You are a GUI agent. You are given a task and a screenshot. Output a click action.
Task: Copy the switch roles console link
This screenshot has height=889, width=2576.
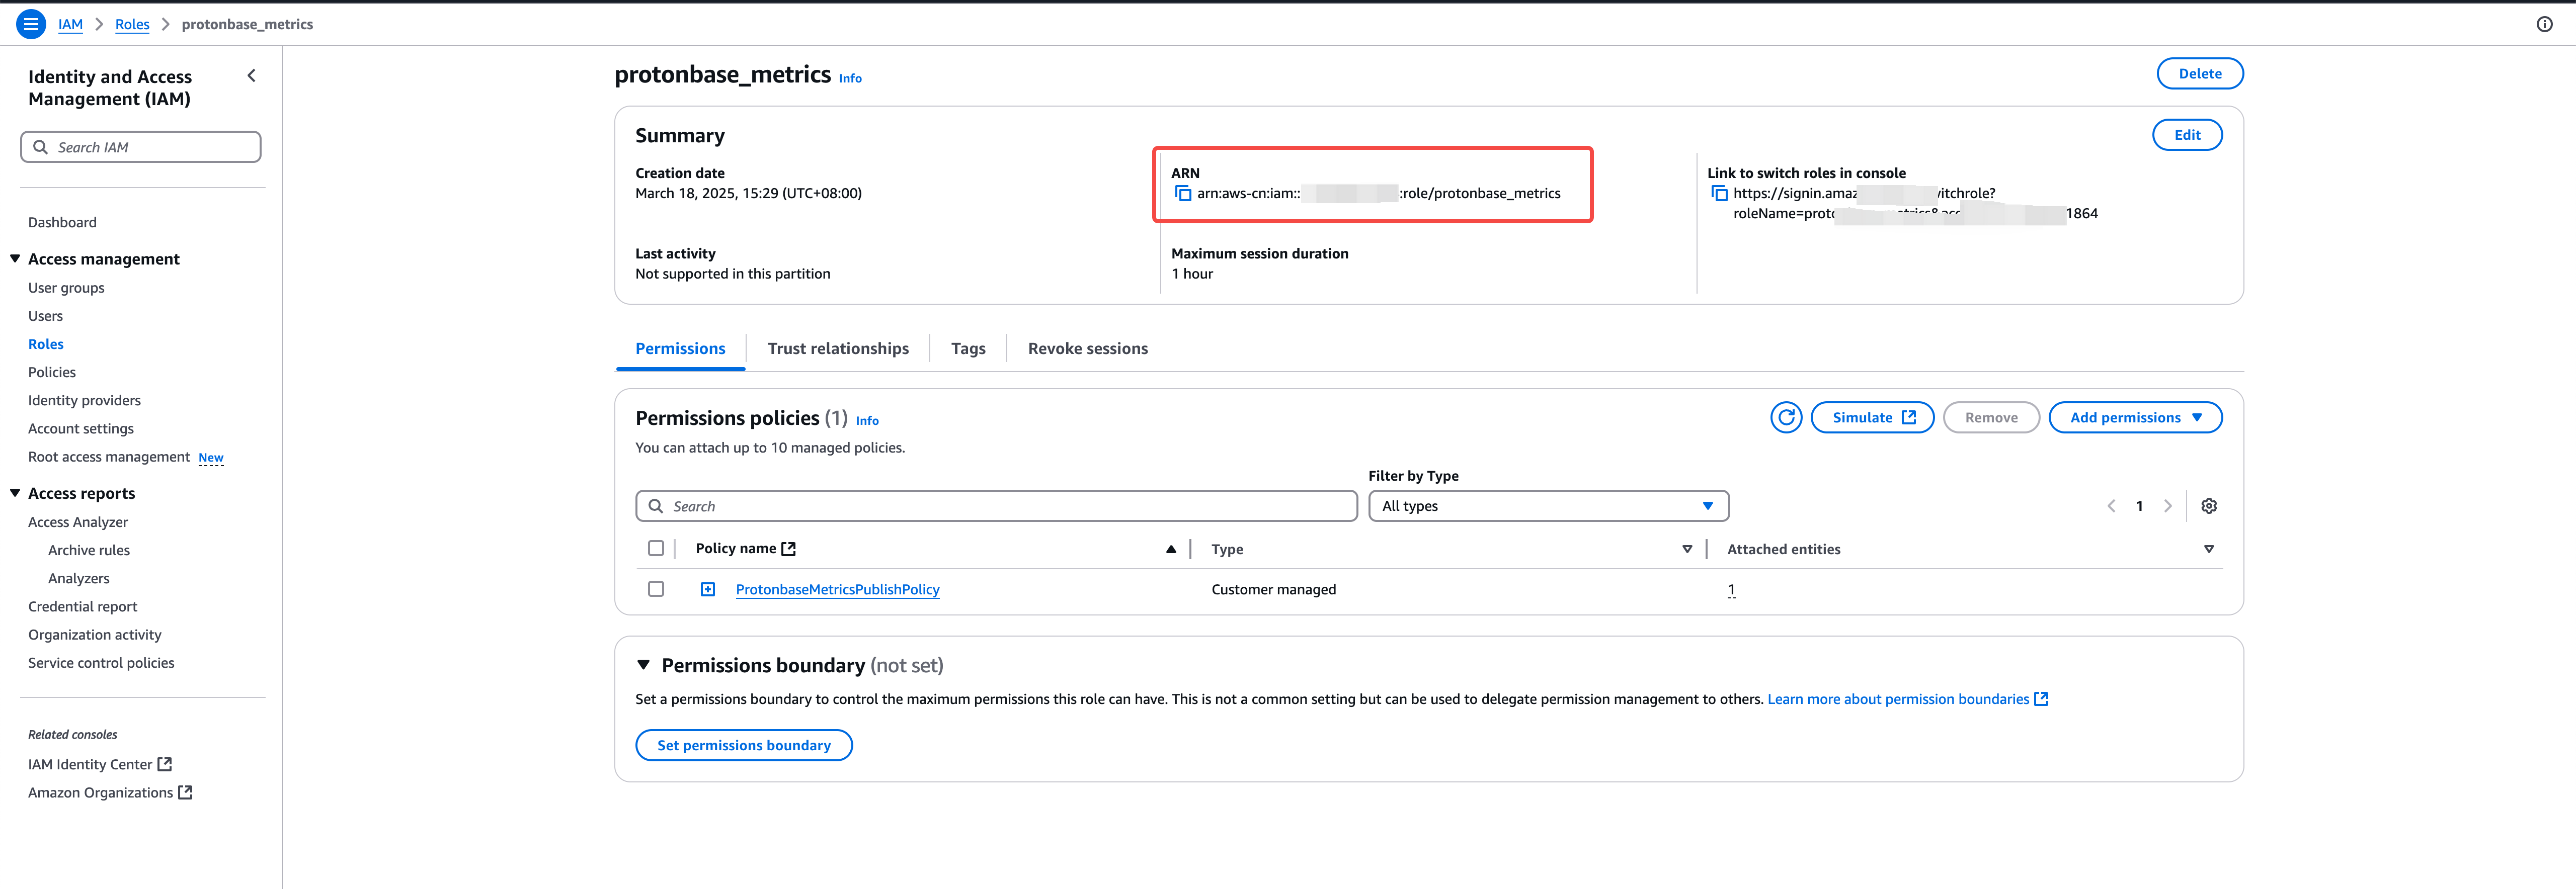coord(1719,194)
